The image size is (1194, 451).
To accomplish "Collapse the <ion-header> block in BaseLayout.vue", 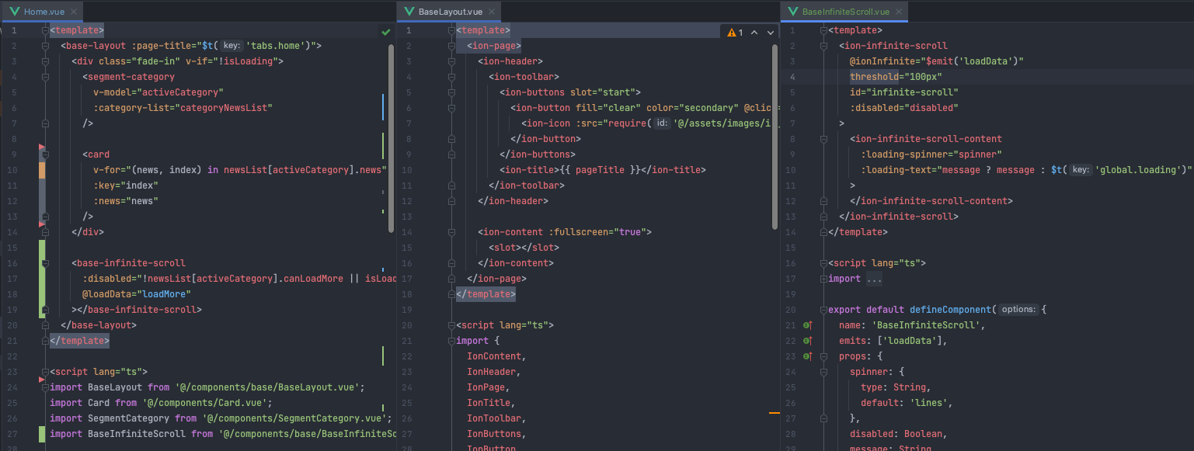I will [x=451, y=61].
